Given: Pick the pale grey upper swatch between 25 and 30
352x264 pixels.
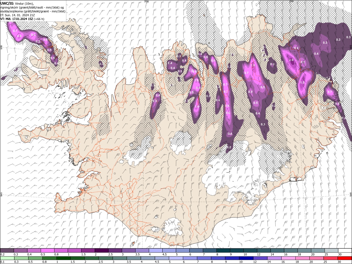Looking at the screenshot, I should tap(331, 251).
